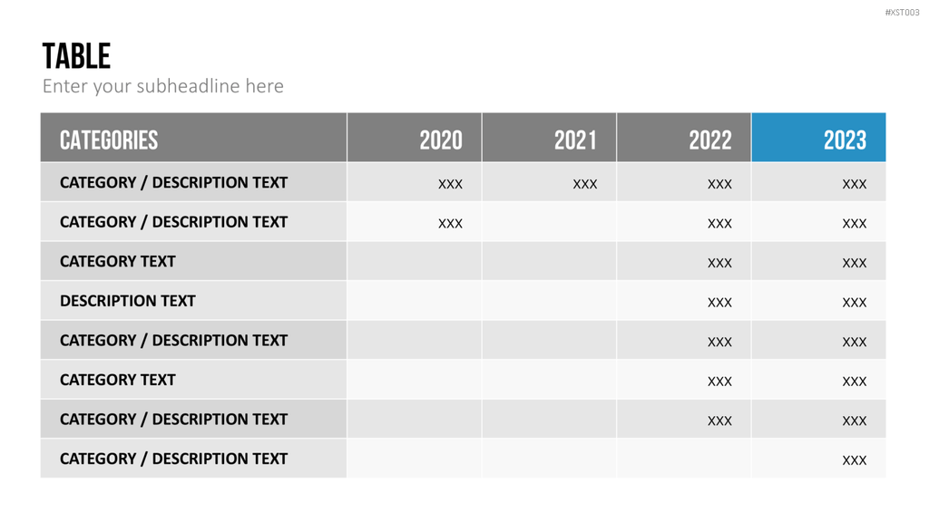Click the second row's 2020 xxx value

450,224
